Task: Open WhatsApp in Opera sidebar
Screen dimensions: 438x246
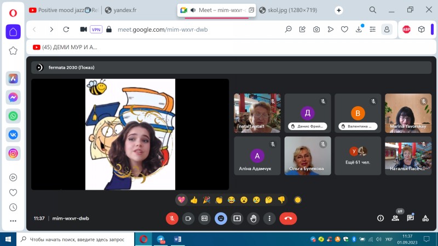Action: [x=13, y=116]
